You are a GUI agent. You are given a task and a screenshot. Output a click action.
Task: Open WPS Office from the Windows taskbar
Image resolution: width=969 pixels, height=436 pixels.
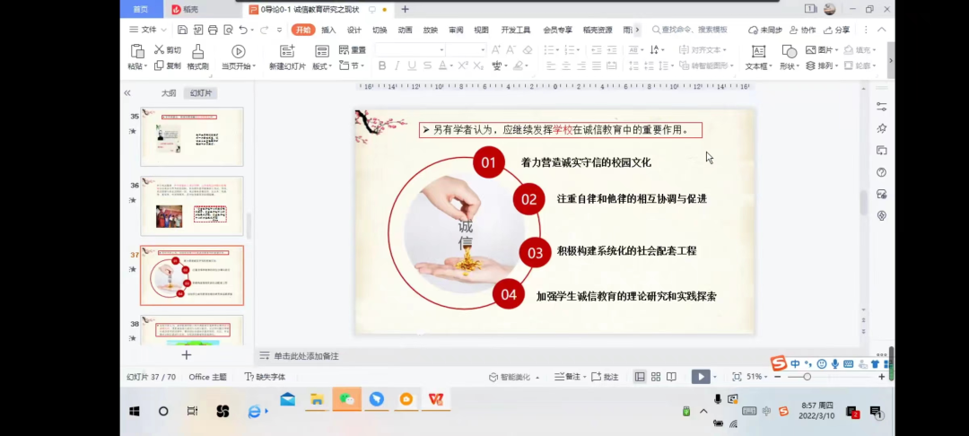(436, 399)
